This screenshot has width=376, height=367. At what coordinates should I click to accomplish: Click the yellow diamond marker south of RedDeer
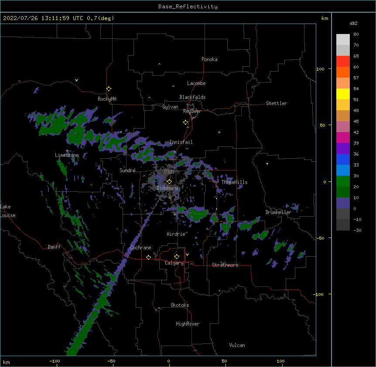coord(185,122)
